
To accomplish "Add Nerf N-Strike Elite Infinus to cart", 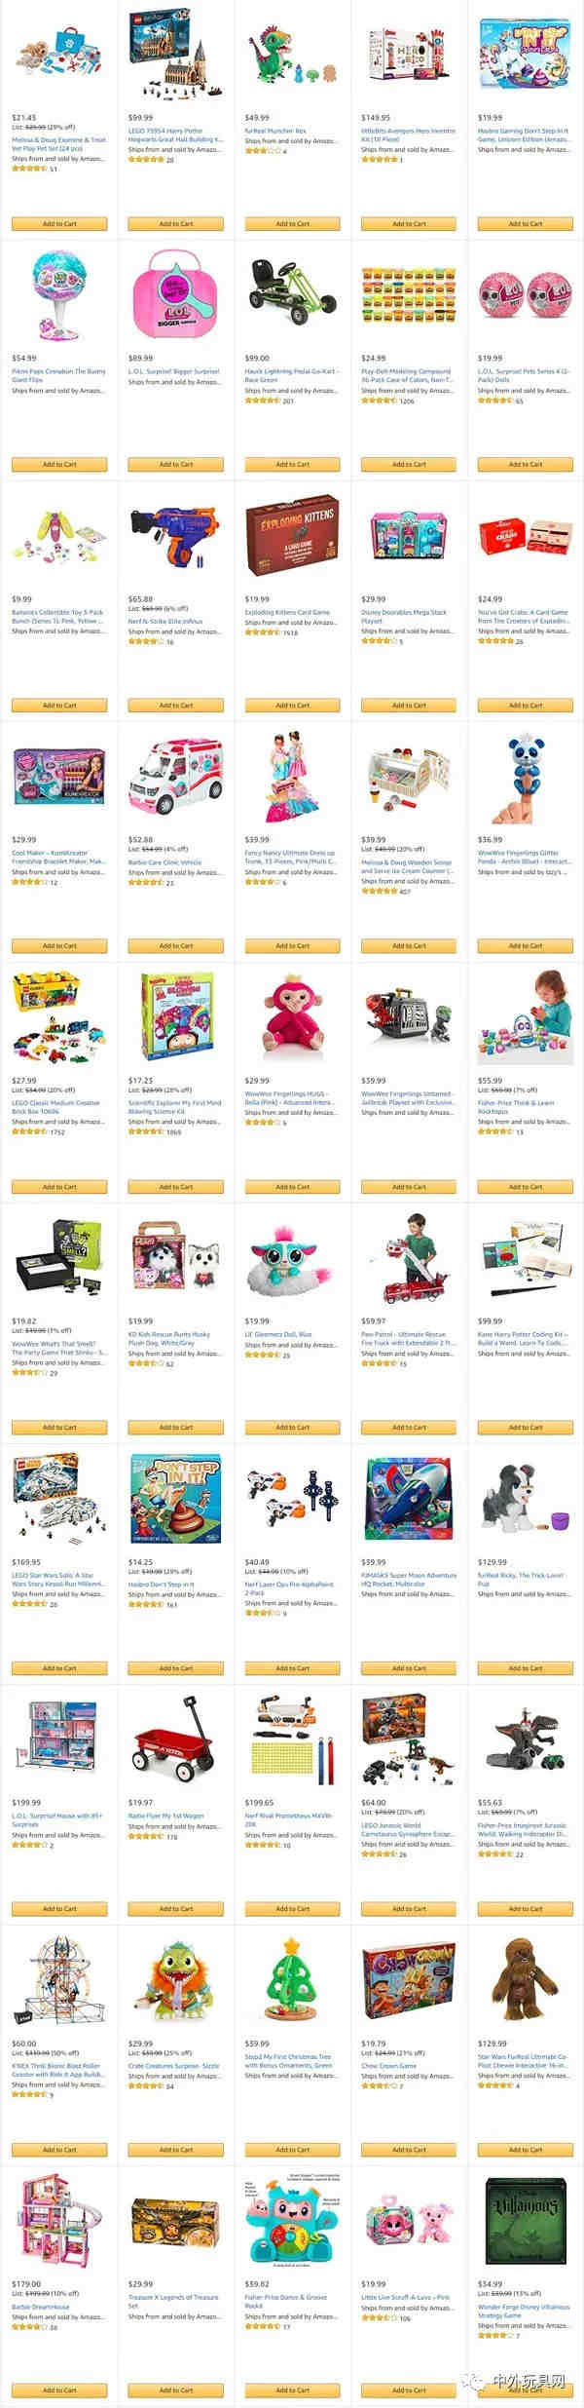I will pos(175,706).
